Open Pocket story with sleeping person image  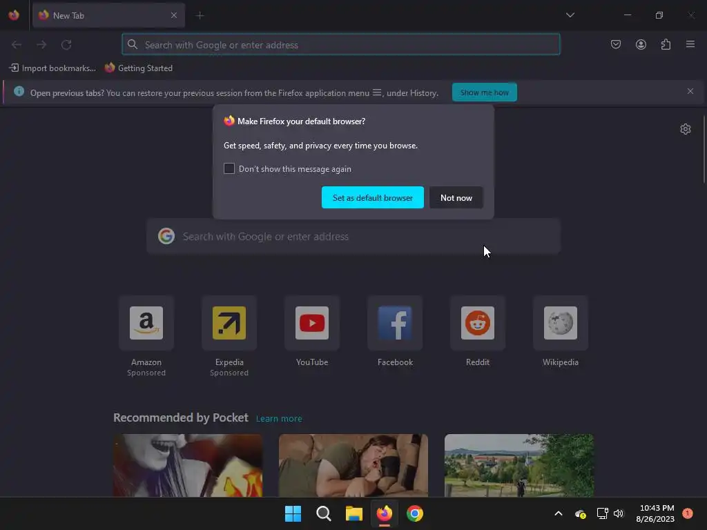353,466
